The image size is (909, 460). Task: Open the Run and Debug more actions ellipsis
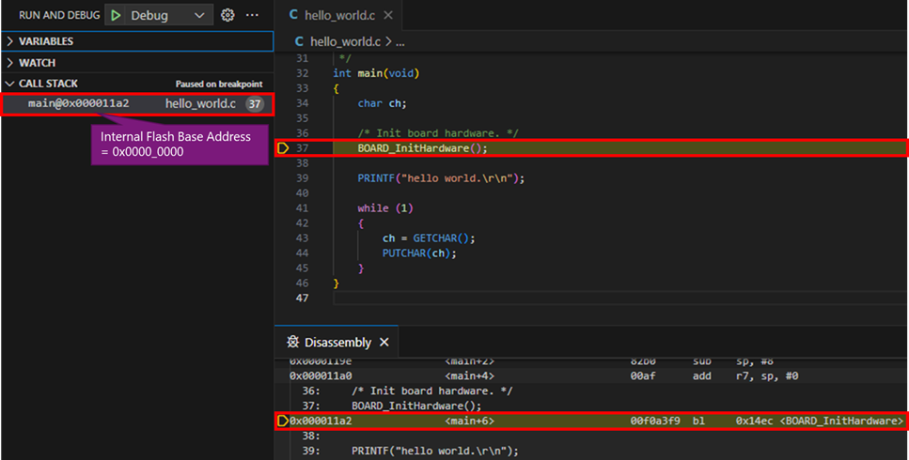point(252,15)
